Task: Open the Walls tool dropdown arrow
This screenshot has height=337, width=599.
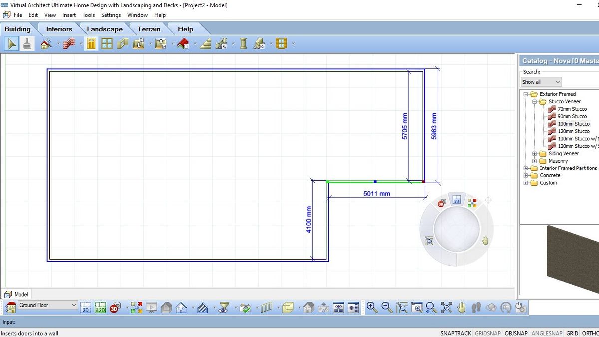Action: [80, 44]
